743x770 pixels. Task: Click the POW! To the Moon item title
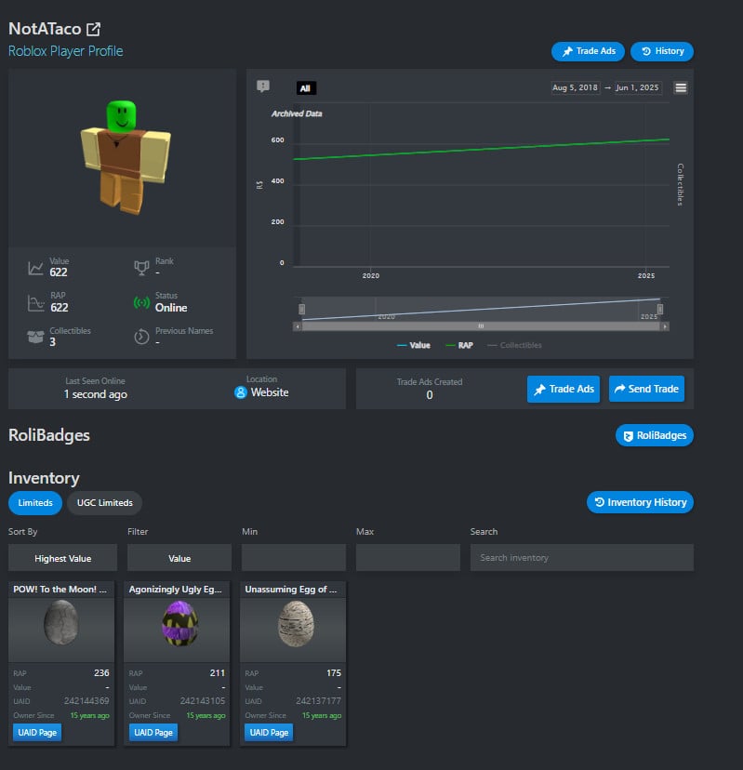coord(60,590)
